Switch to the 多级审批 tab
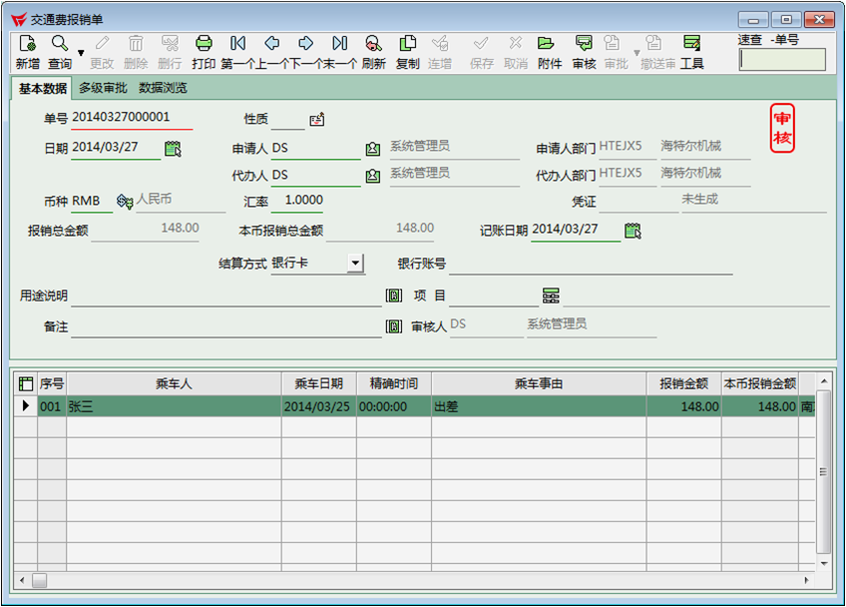 click(103, 88)
